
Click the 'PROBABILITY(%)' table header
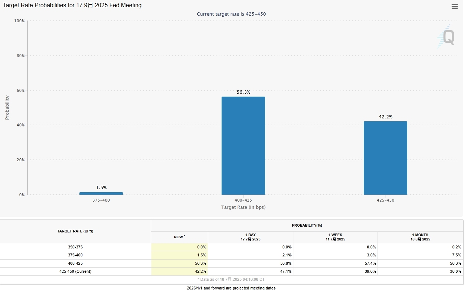point(307,226)
